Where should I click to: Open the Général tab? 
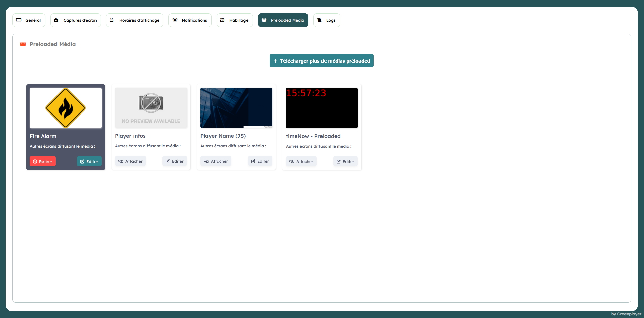click(29, 20)
